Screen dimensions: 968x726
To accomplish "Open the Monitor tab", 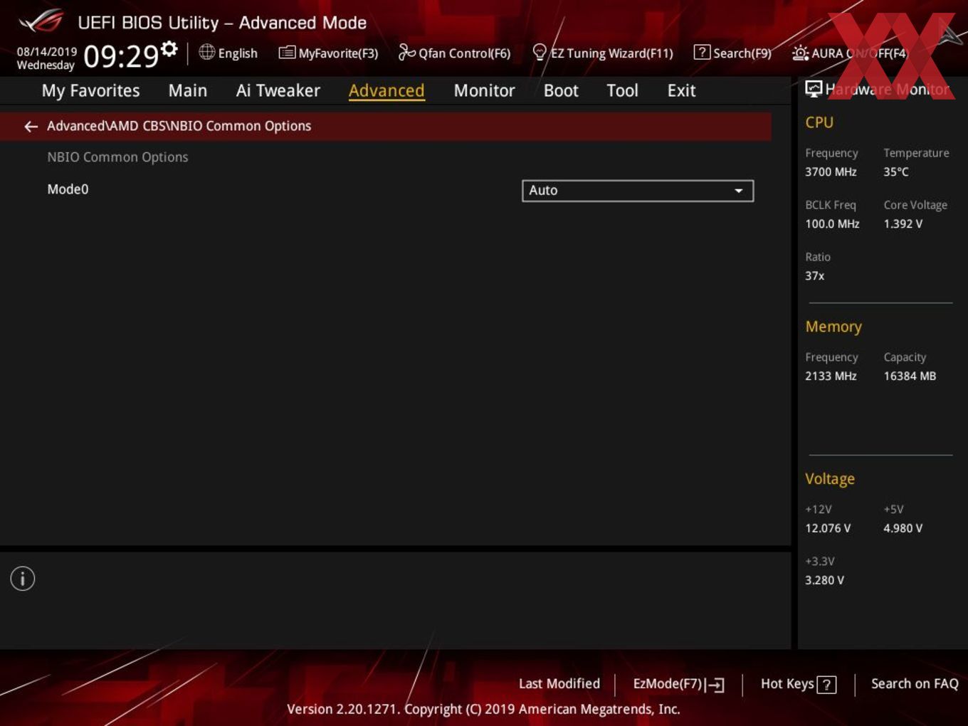I will 484,90.
